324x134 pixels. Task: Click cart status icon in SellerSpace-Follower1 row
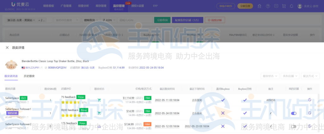(99, 113)
